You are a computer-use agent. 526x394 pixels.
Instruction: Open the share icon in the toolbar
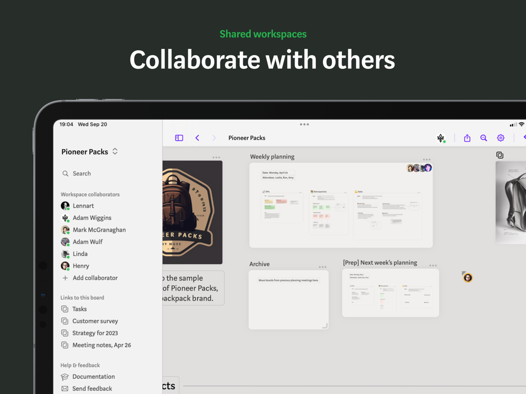coord(467,138)
